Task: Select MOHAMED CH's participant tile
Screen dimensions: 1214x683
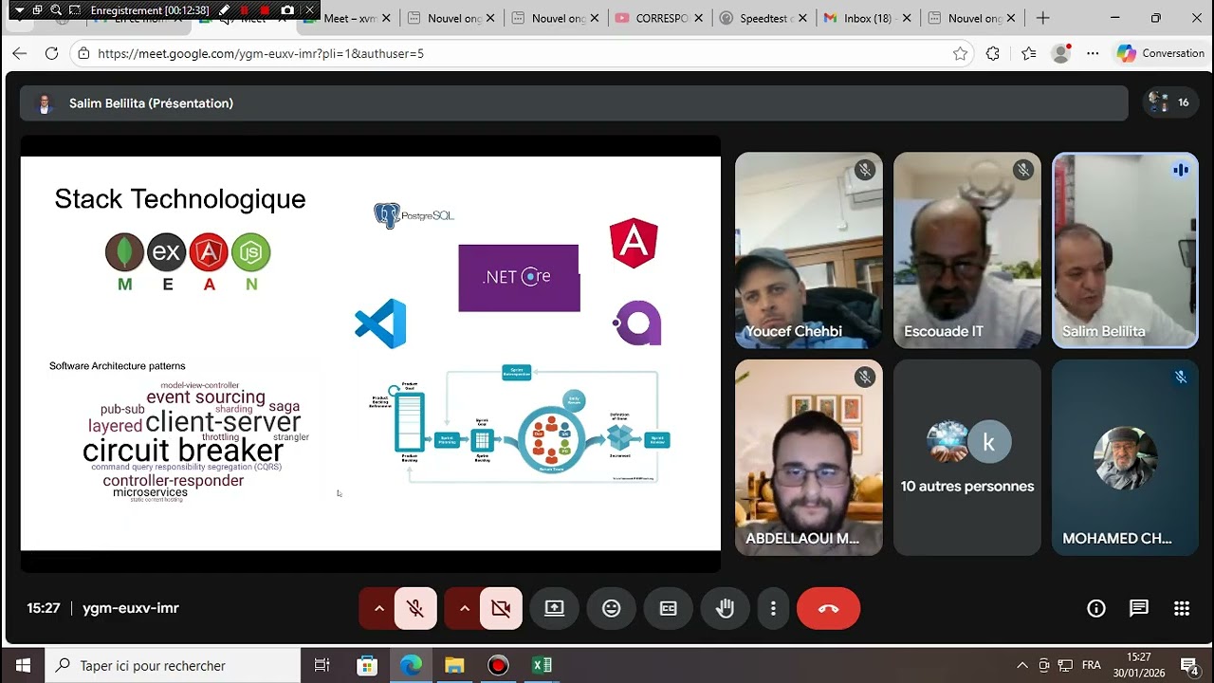Action: tap(1125, 457)
